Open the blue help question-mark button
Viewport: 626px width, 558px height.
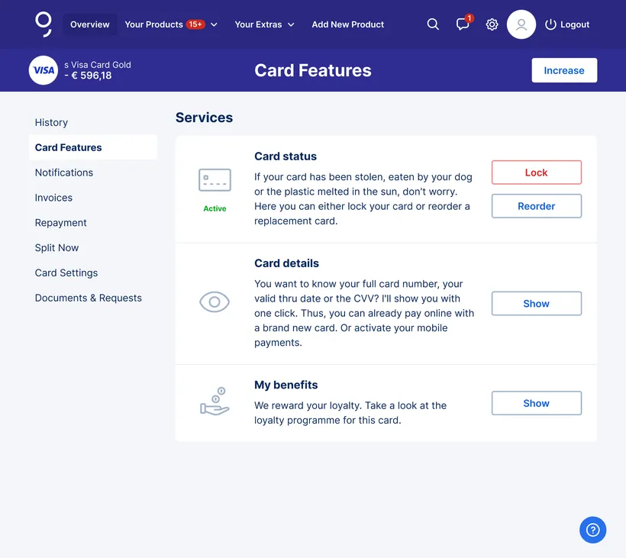[592, 530]
